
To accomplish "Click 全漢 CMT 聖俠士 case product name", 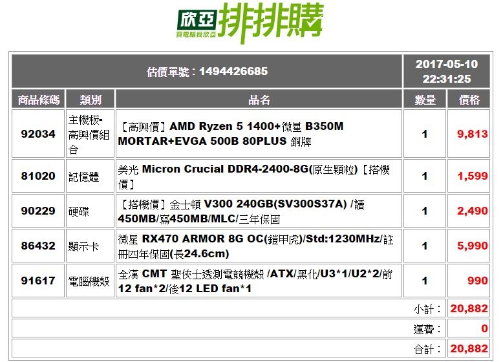I will [x=255, y=281].
